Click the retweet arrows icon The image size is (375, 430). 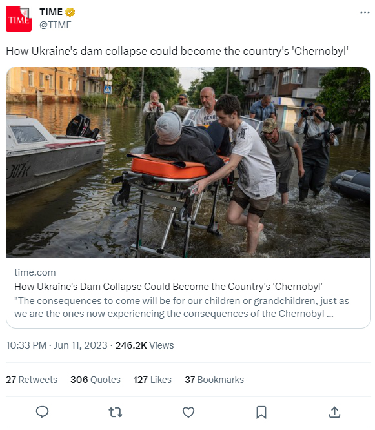(x=116, y=412)
